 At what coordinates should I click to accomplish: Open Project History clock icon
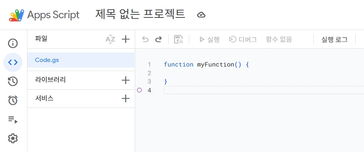[x=13, y=81]
